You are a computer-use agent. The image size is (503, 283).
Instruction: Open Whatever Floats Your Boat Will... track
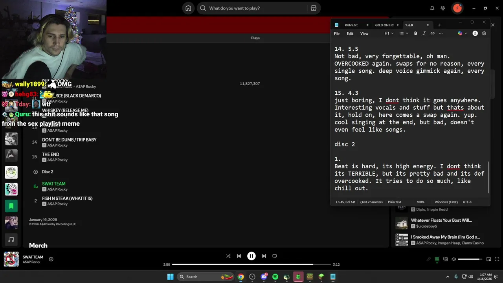click(x=441, y=220)
